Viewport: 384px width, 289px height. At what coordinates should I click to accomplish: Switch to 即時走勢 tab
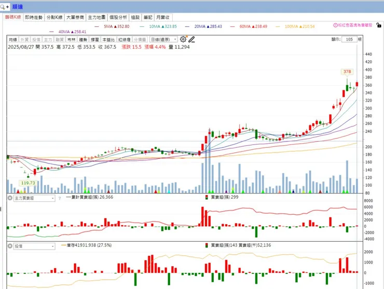[x=34, y=17]
